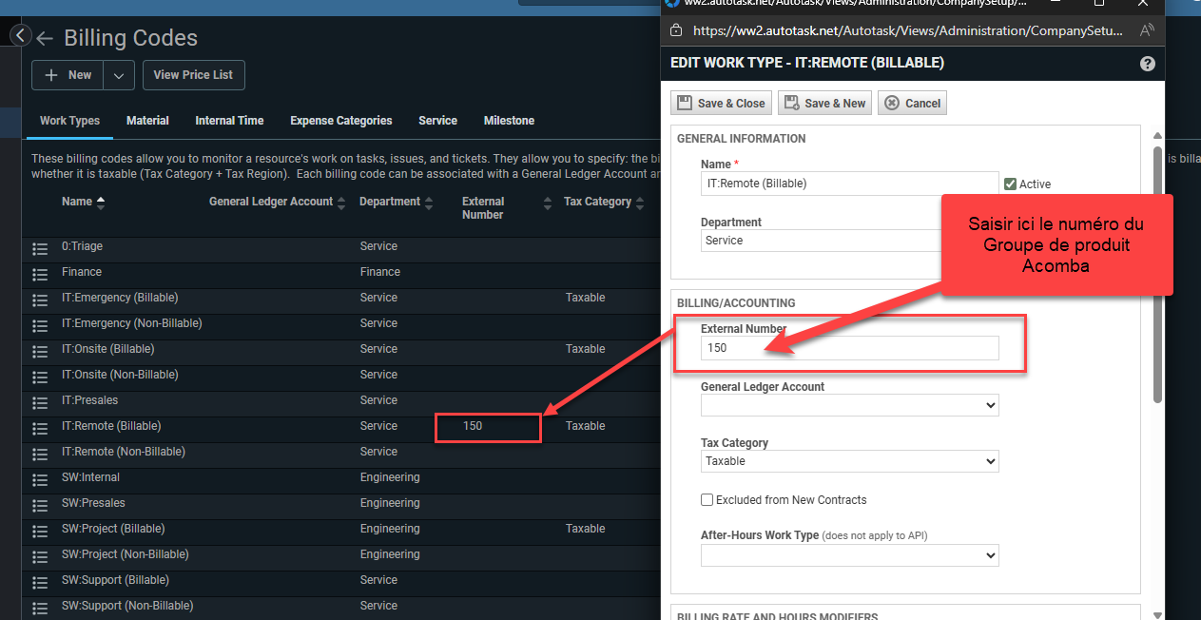
Task: Open row menu icon for SW:Presales
Action: (40, 505)
